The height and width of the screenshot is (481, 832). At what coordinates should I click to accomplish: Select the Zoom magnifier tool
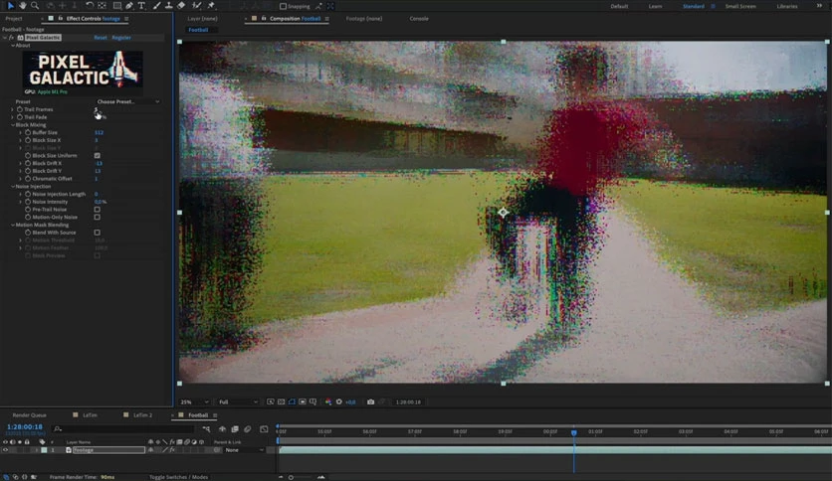35,6
